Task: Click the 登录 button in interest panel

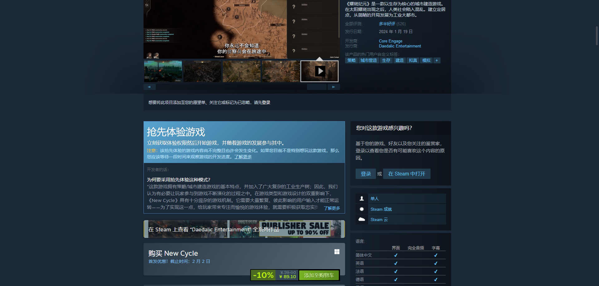Action: (366, 174)
